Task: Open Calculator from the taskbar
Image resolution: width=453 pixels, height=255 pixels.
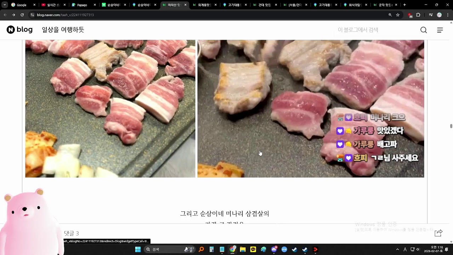Action: tap(212, 249)
